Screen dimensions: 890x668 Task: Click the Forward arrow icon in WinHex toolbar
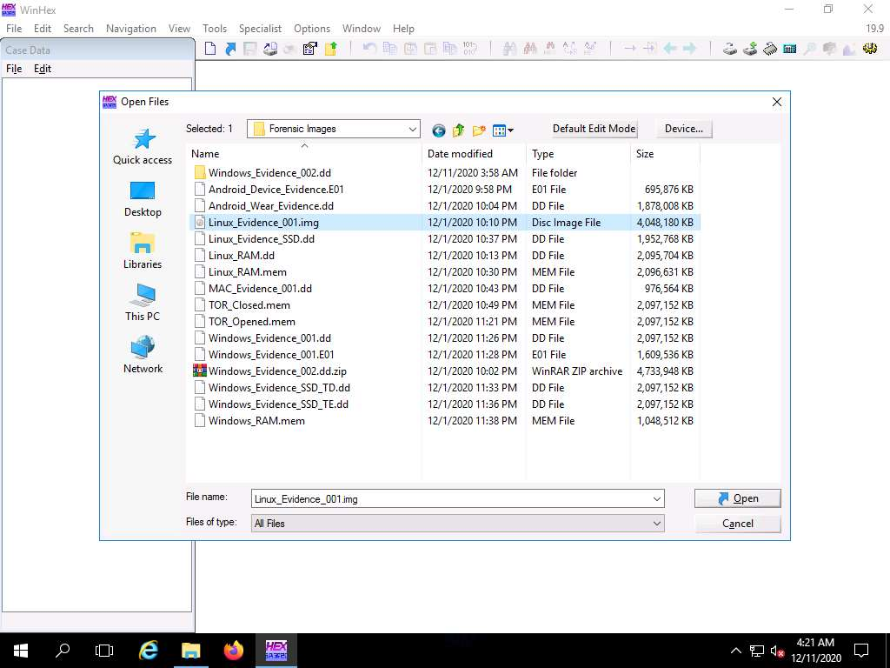(690, 49)
